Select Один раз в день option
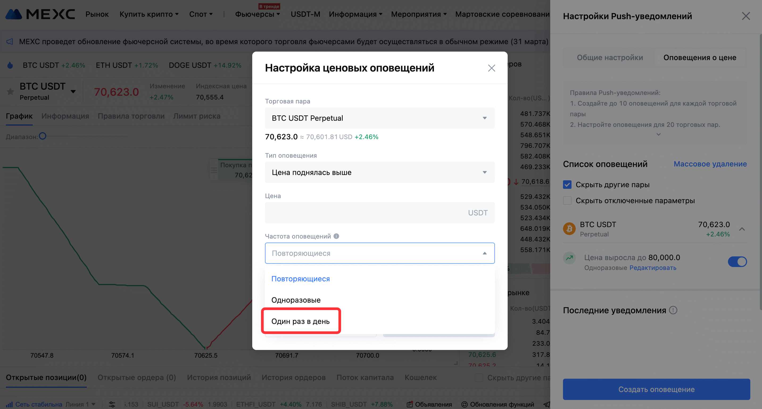This screenshot has height=409, width=762. [x=301, y=321]
